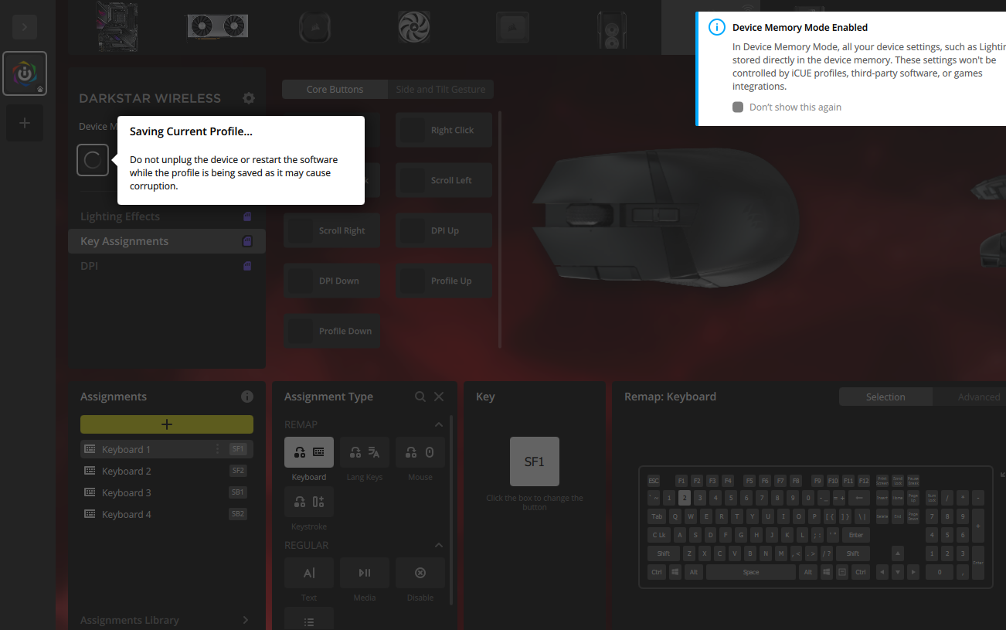
Task: Check Don't show this again
Action: 737,107
